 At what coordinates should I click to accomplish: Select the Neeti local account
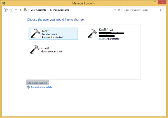click(x=53, y=34)
